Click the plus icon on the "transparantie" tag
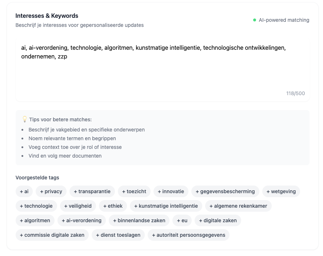 [76, 191]
